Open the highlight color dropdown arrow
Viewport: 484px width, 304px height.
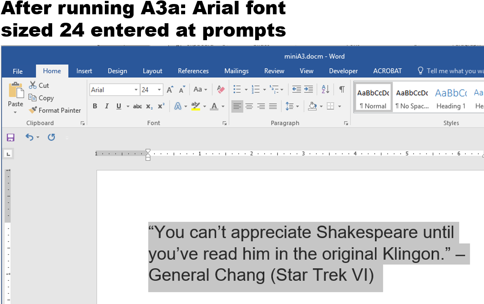204,106
